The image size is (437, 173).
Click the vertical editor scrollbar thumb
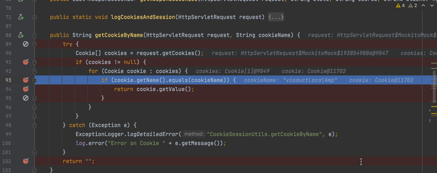(x=434, y=86)
